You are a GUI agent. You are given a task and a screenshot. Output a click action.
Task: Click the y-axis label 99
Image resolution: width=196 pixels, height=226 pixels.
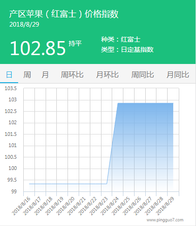[14, 191]
